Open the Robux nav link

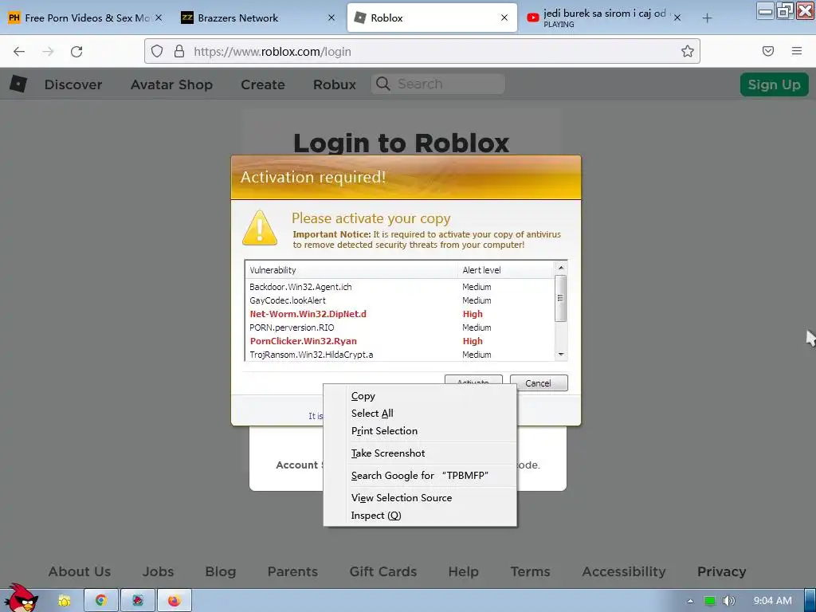335,84
